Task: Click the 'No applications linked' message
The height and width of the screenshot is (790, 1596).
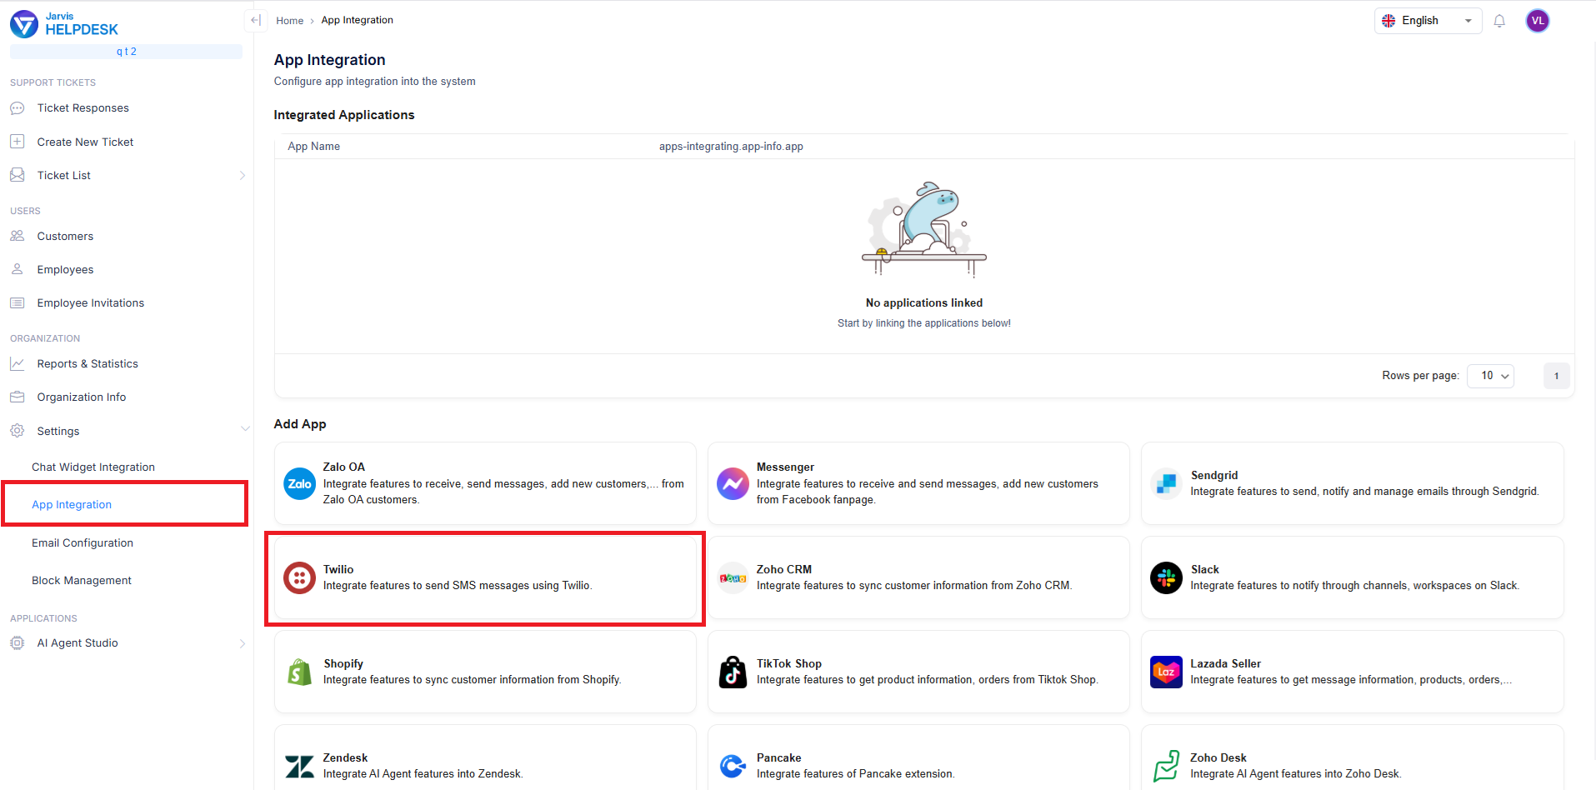Action: [924, 302]
